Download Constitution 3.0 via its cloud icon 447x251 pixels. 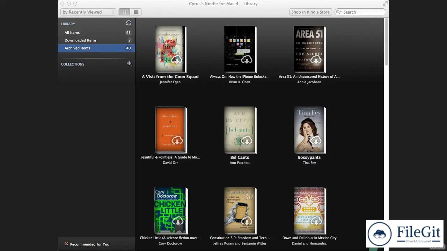[x=247, y=221]
